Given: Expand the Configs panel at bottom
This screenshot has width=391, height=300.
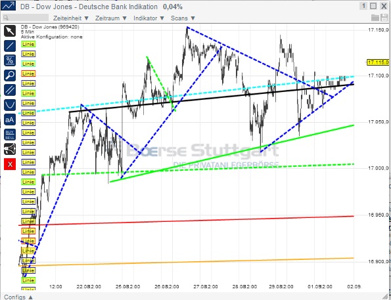Looking at the screenshot, I should [x=18, y=297].
